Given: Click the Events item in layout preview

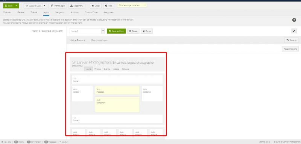Looking at the screenshot, I should [107, 69].
